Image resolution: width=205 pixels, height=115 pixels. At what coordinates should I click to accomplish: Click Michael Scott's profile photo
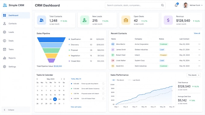coord(185,5)
